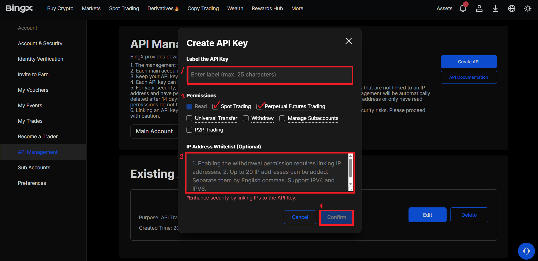The image size is (538, 261).
Task: Click the download app icon
Action: pyautogui.click(x=495, y=8)
